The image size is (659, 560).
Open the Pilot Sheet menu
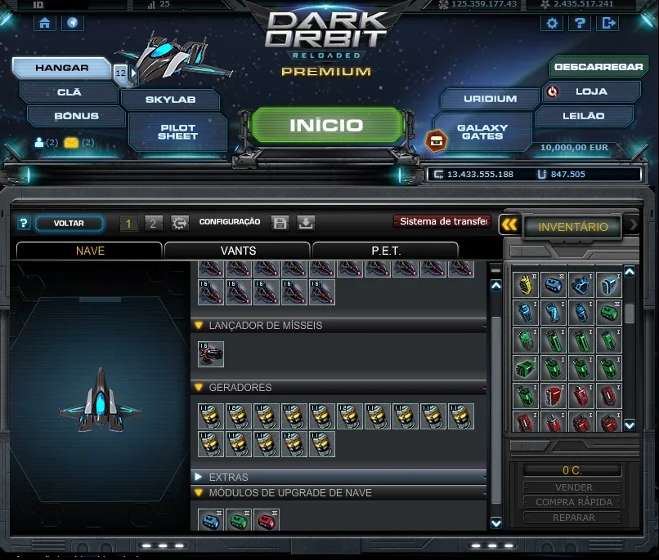pos(177,131)
